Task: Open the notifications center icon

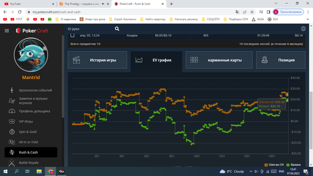Action: point(306,172)
